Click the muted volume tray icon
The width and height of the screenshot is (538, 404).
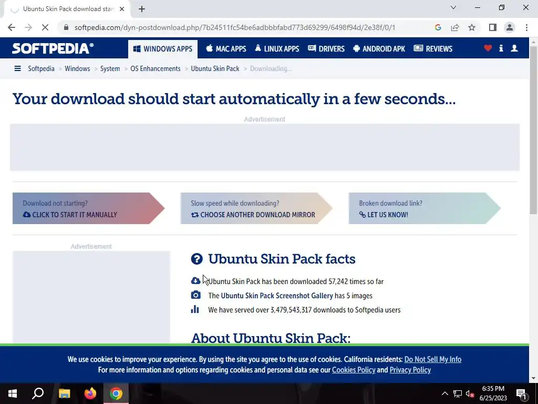(470, 393)
